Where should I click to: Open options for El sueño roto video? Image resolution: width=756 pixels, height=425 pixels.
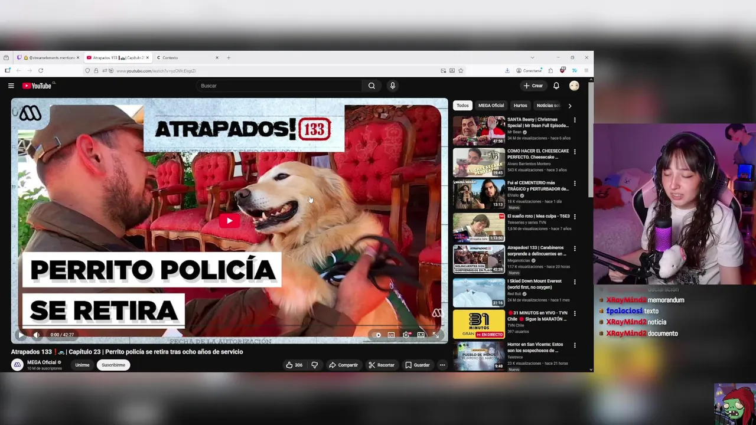pos(575,217)
